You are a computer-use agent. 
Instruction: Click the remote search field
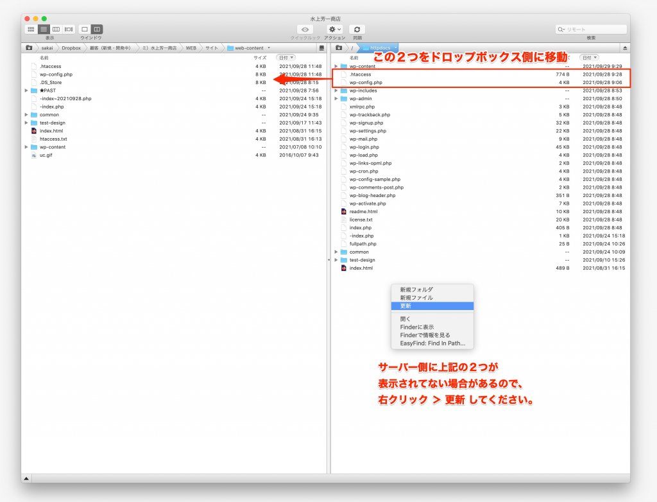594,30
